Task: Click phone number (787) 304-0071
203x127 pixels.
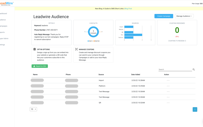Action: point(52,30)
